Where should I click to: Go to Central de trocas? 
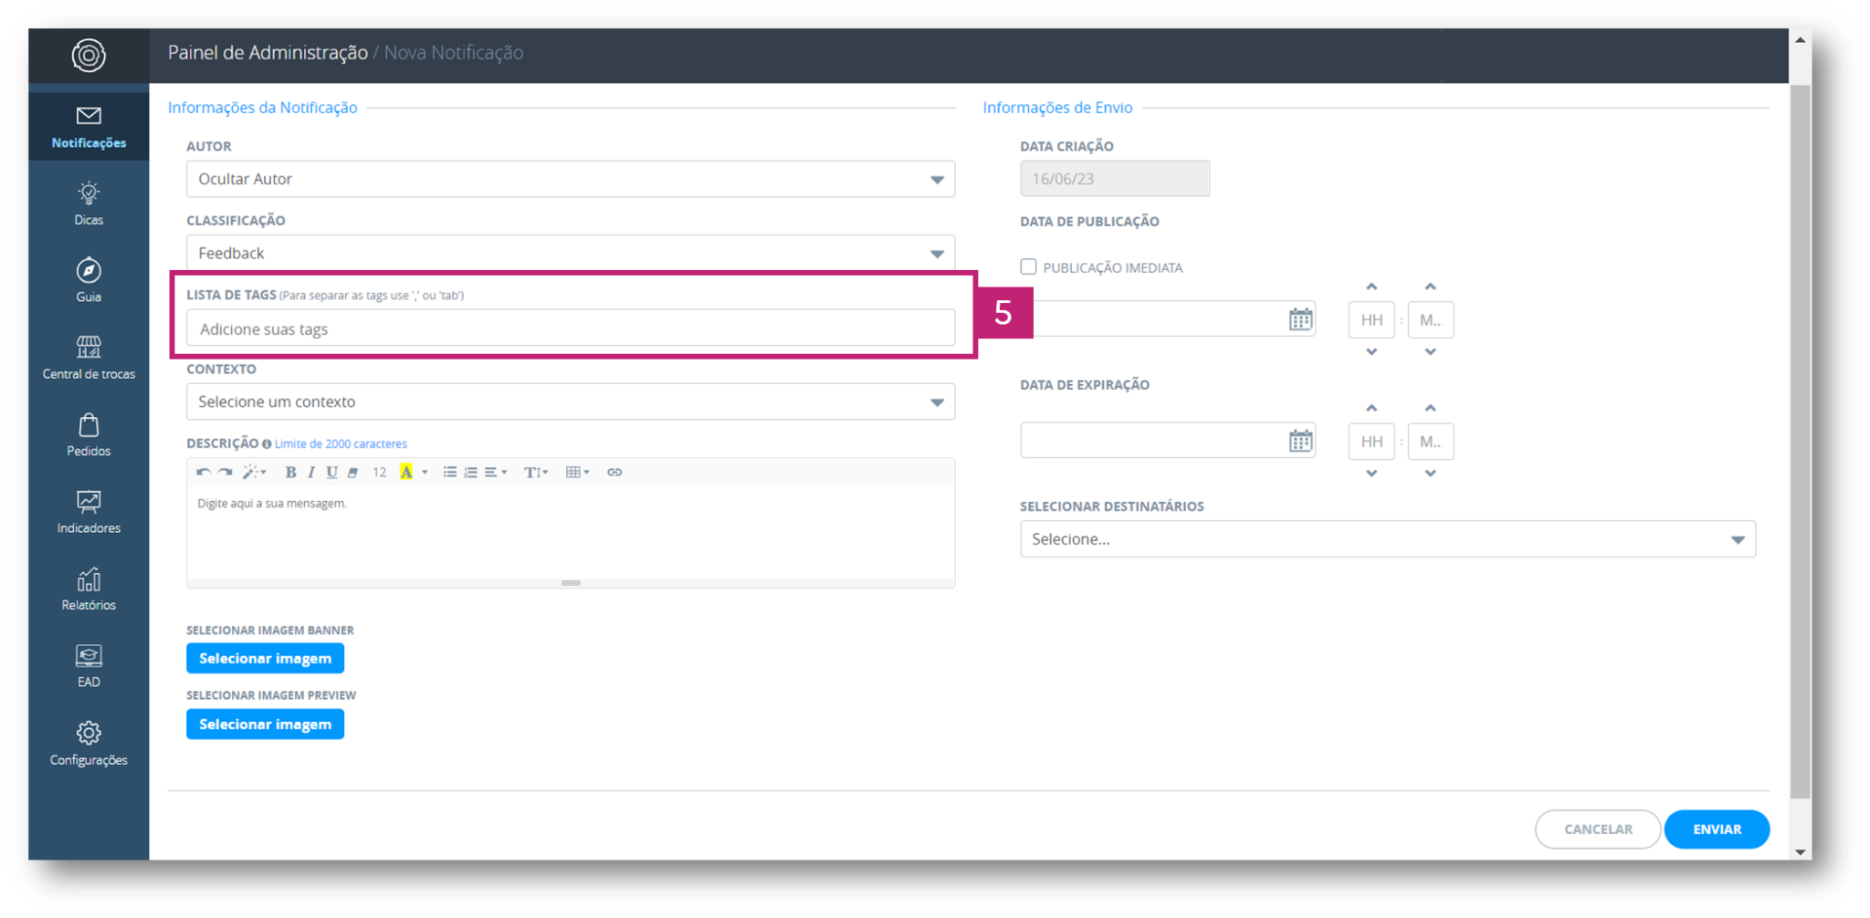tap(89, 358)
